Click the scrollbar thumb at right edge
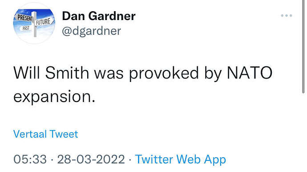Viewport: 307px width, 172px height. pyautogui.click(x=303, y=46)
